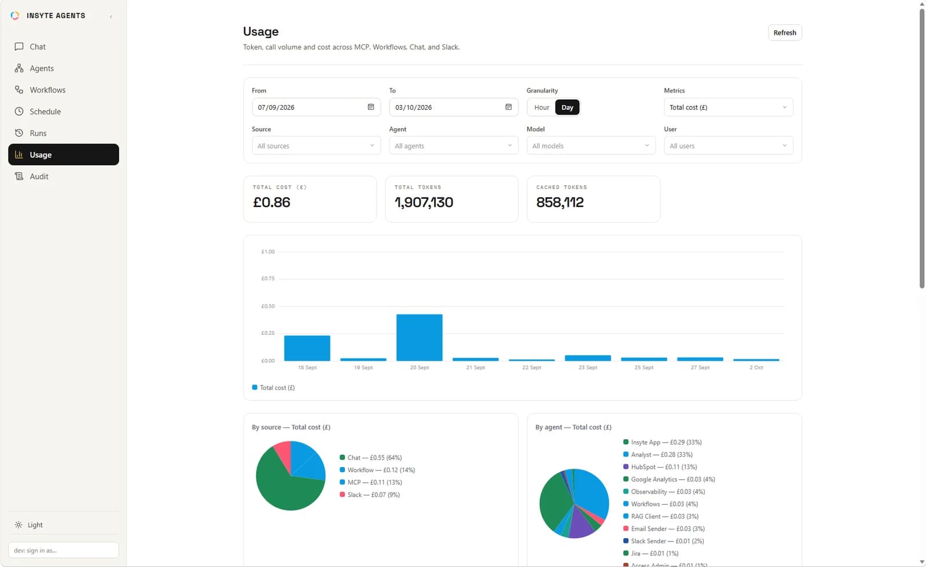Viewport: 926px width, 567px height.
Task: Select the active Usage nav item
Action: pos(64,155)
